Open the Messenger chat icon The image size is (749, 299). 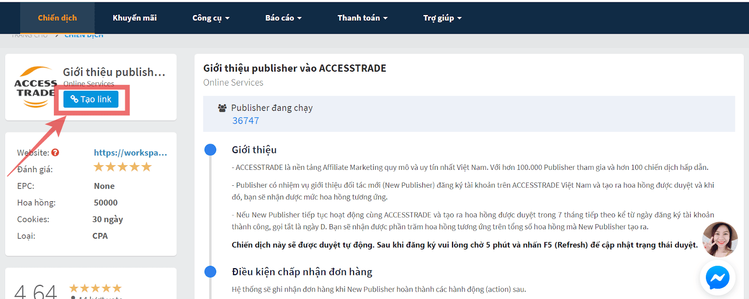point(718,277)
